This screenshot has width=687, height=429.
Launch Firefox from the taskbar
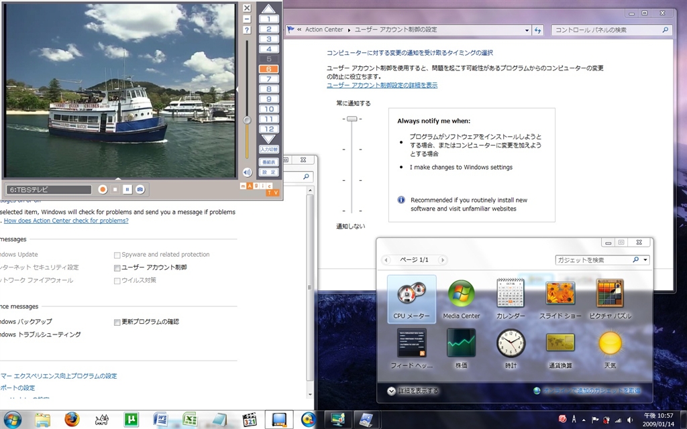point(72,420)
